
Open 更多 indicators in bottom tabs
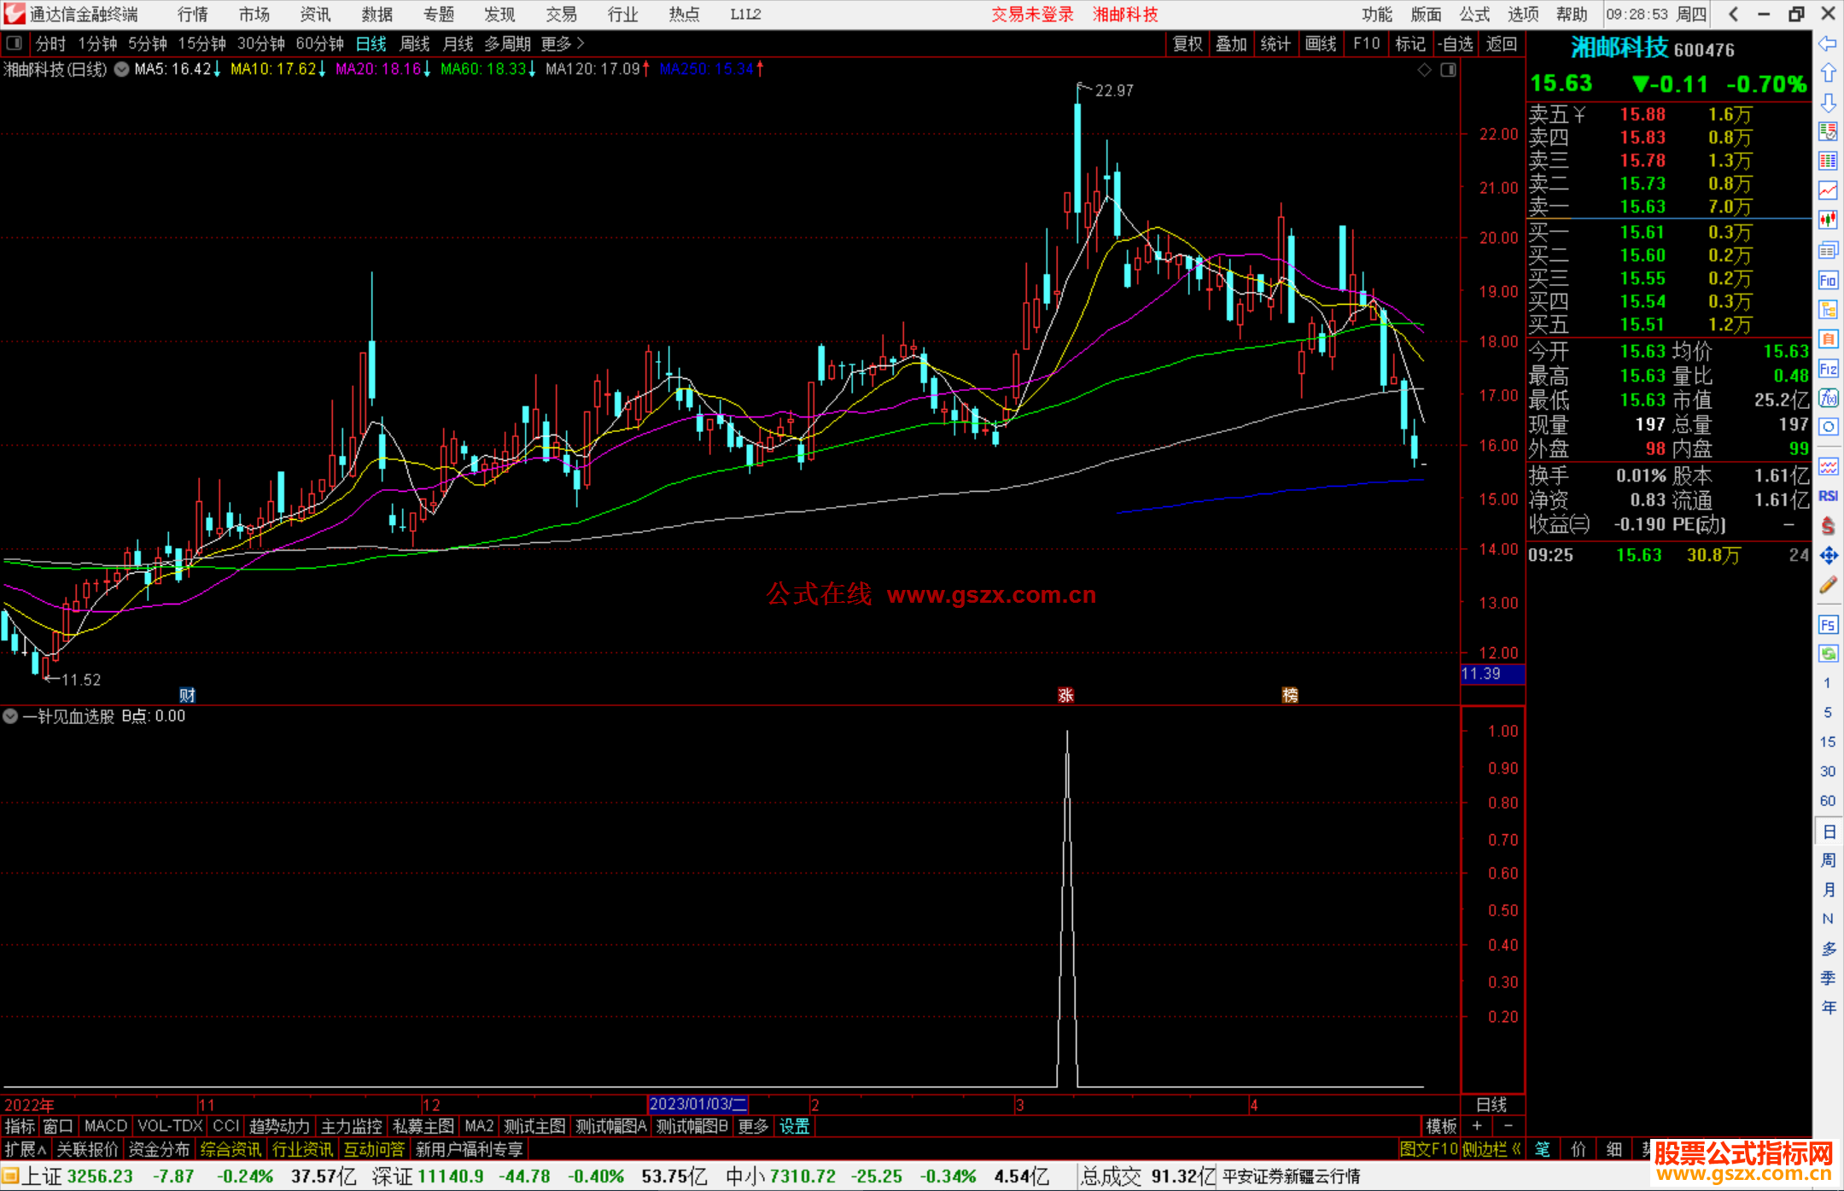point(753,1126)
